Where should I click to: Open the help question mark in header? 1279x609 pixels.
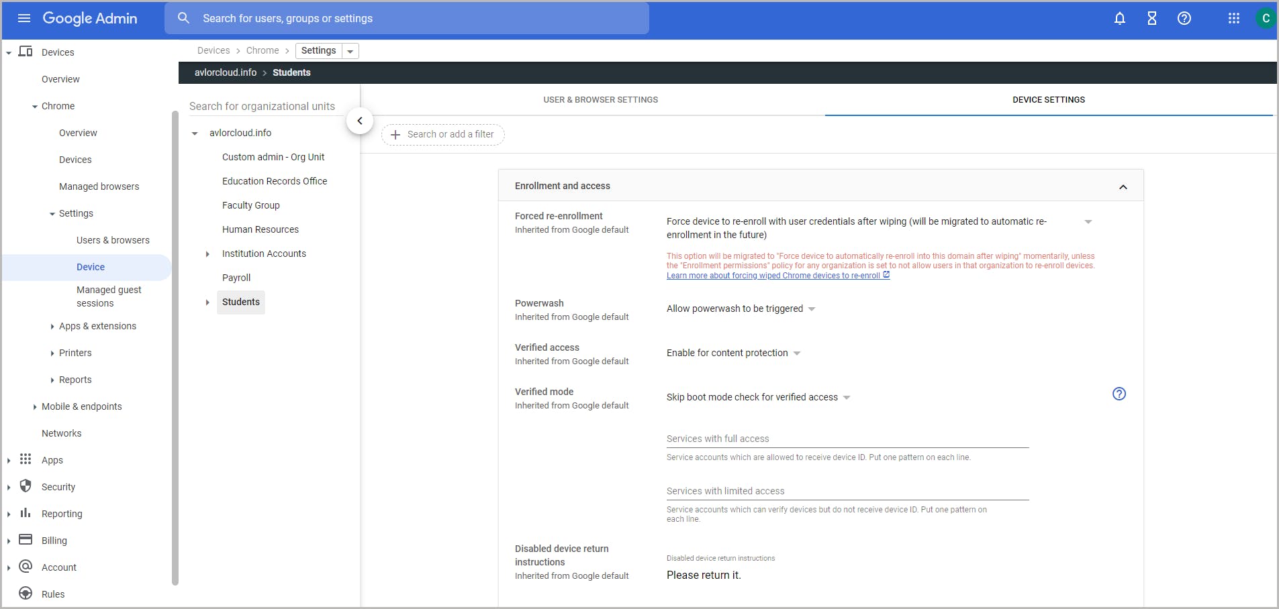pos(1184,18)
